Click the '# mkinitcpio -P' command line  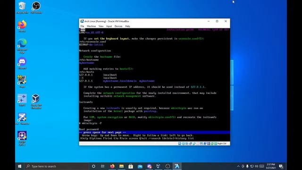[x=90, y=123]
